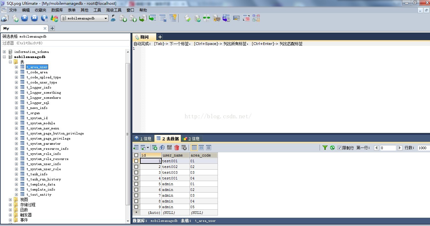Image resolution: width=430 pixels, height=226 pixels.
Task: Go to next page of rows arrow
Action: pyautogui.click(x=400, y=148)
